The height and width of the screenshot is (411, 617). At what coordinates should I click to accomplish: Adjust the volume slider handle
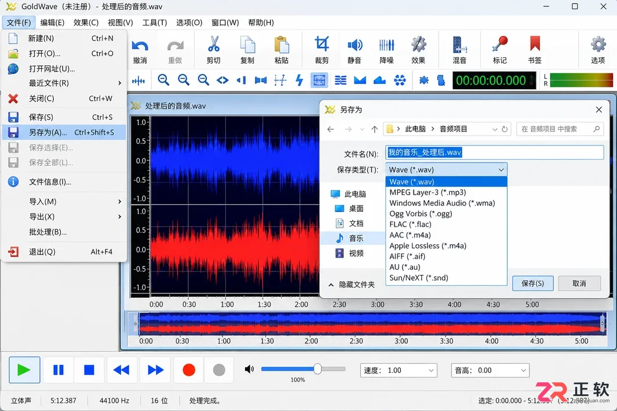click(x=317, y=369)
